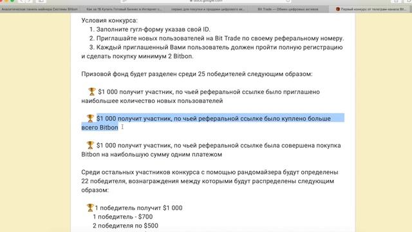The height and width of the screenshot is (232, 412).
Task: Click the heading 'Условия конкурса:'
Action: point(109,21)
